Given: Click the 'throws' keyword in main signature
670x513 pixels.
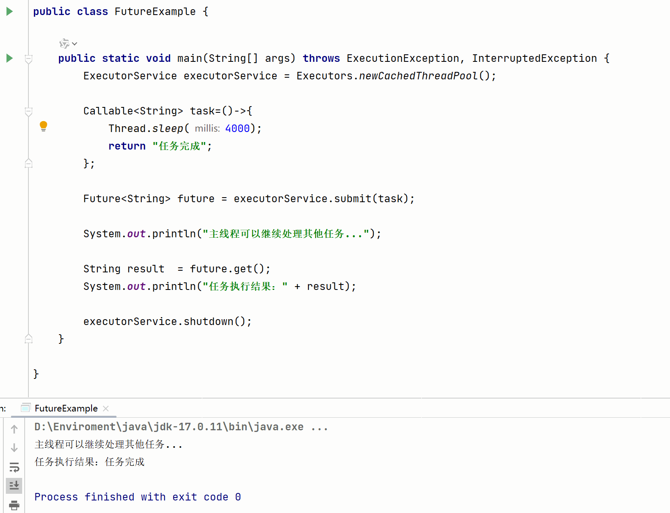Looking at the screenshot, I should 321,58.
